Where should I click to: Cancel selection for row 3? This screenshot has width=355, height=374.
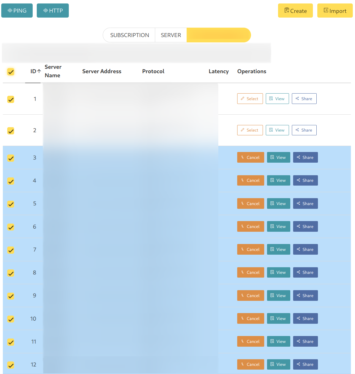point(250,157)
